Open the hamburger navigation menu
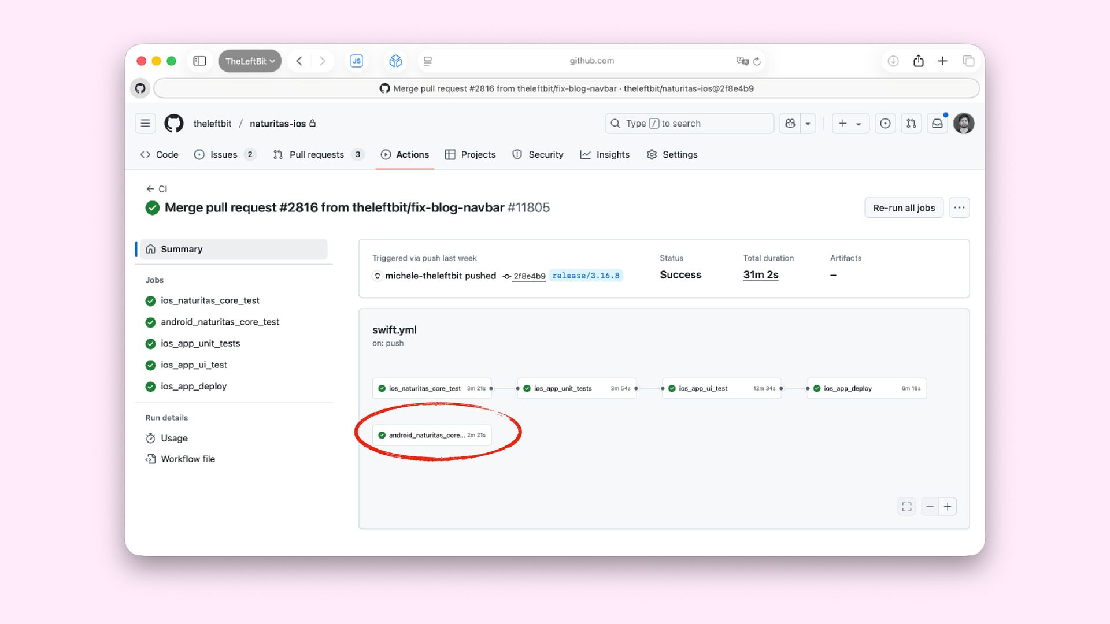This screenshot has height=624, width=1110. click(145, 123)
